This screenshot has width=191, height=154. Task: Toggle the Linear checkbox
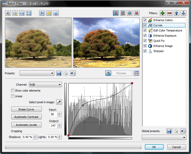click(13, 96)
